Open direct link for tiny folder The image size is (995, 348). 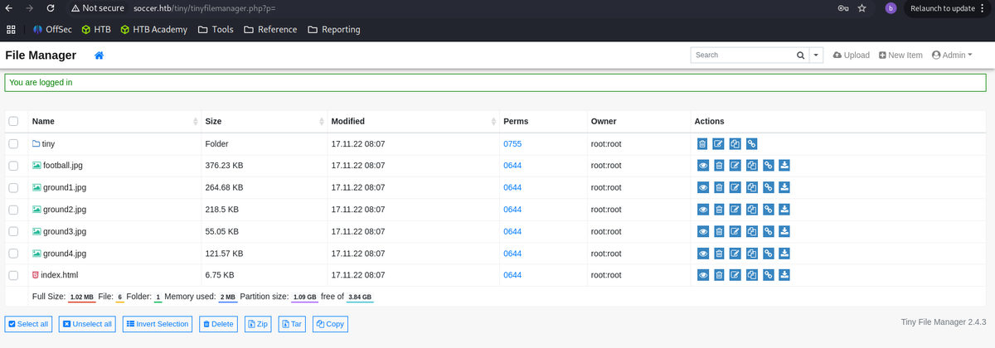click(x=752, y=144)
